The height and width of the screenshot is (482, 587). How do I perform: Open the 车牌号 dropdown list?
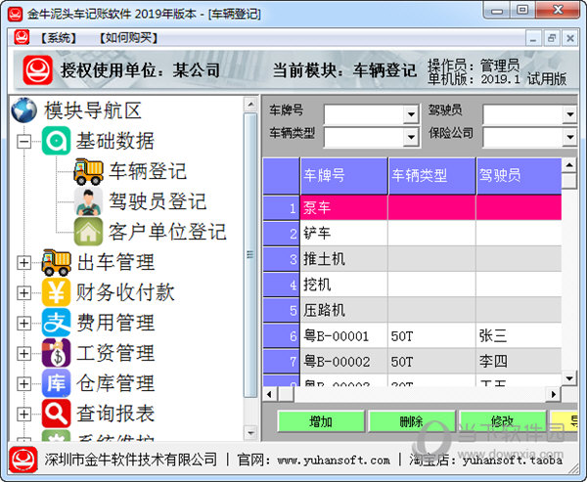point(411,114)
